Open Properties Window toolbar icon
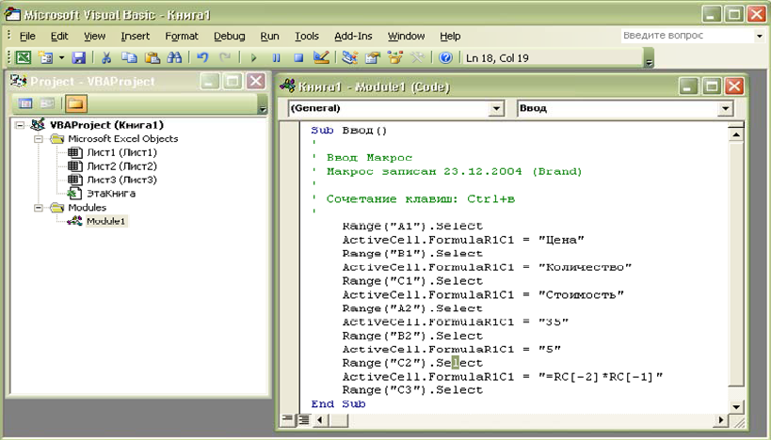 point(372,58)
